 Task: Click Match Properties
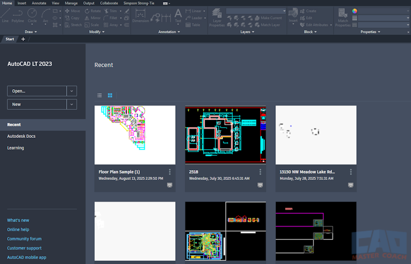pos(343,17)
